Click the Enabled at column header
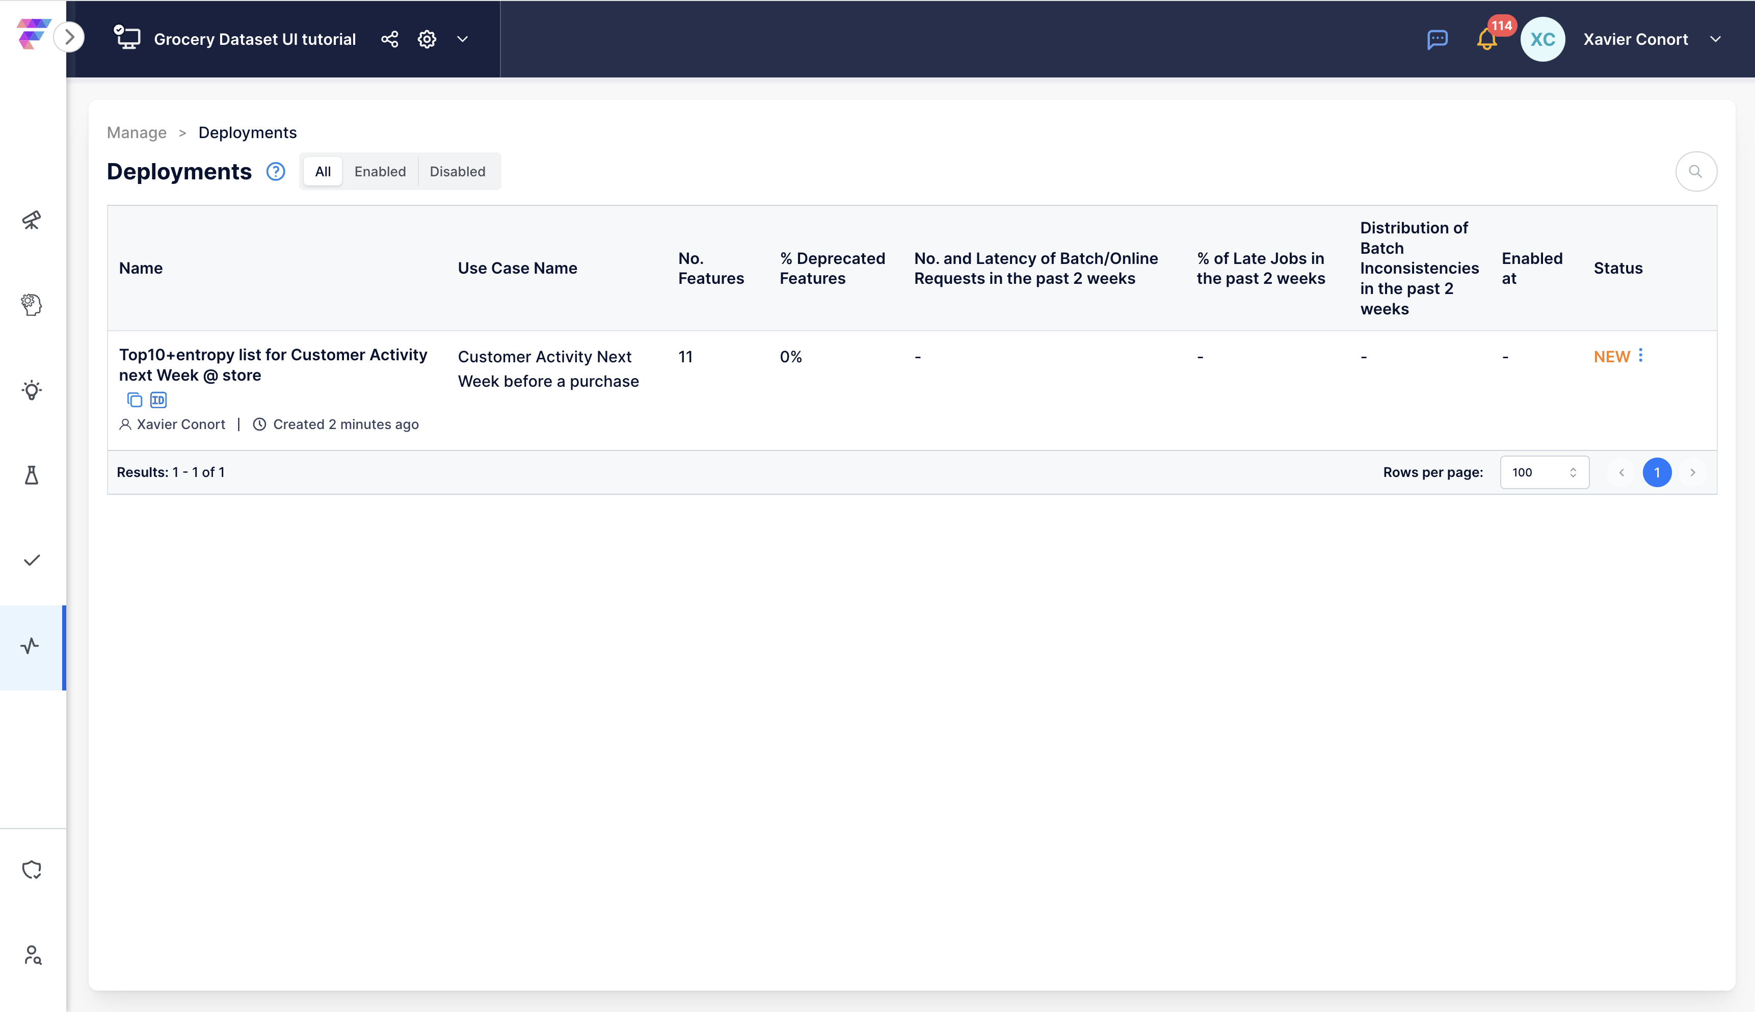 tap(1532, 269)
